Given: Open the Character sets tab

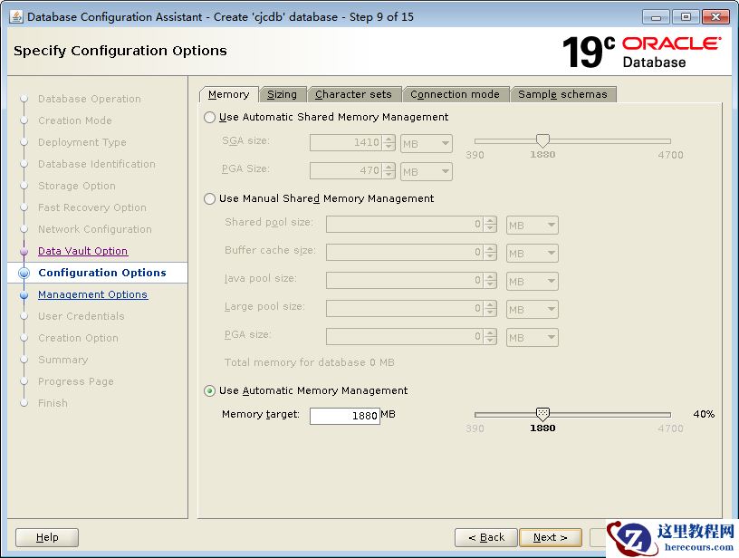Looking at the screenshot, I should point(353,94).
